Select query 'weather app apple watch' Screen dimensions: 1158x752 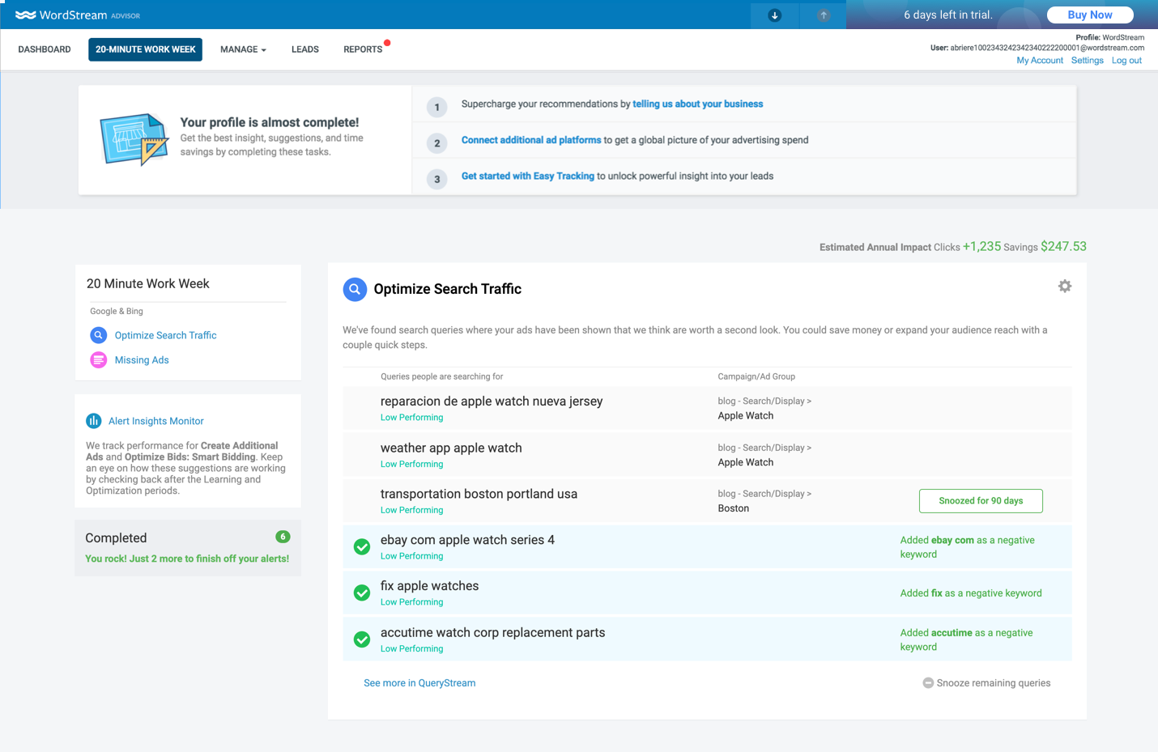point(451,448)
